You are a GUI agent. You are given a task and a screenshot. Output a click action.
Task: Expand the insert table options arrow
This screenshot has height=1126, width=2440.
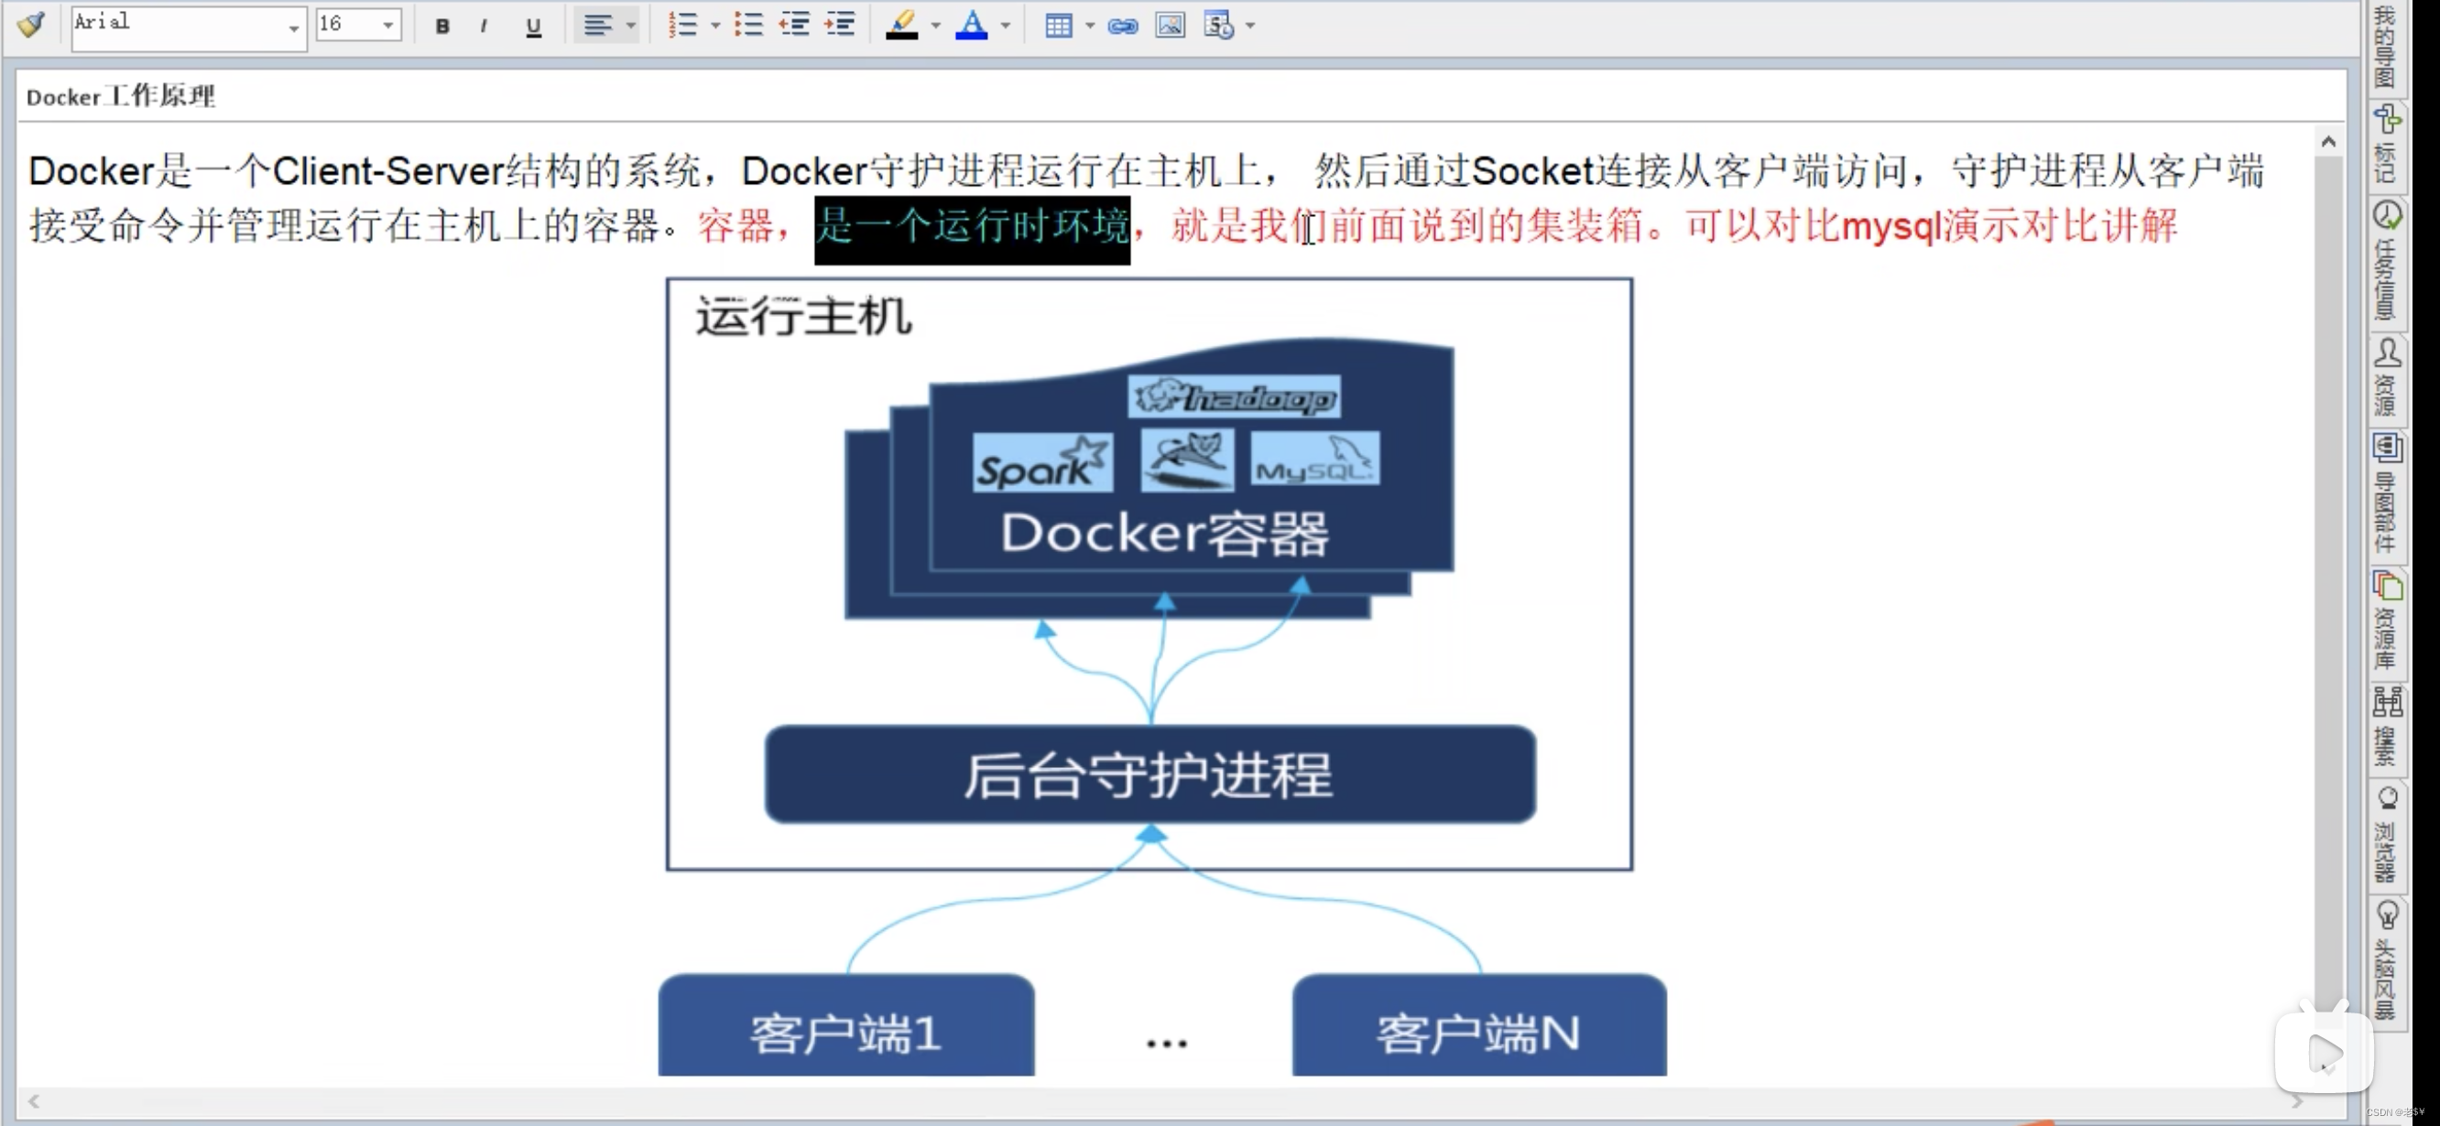[x=1090, y=26]
